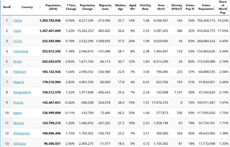Image resolution: width=230 pixels, height=147 pixels.
Task: Sort by Median Age header
Action: pyautogui.click(x=120, y=7)
